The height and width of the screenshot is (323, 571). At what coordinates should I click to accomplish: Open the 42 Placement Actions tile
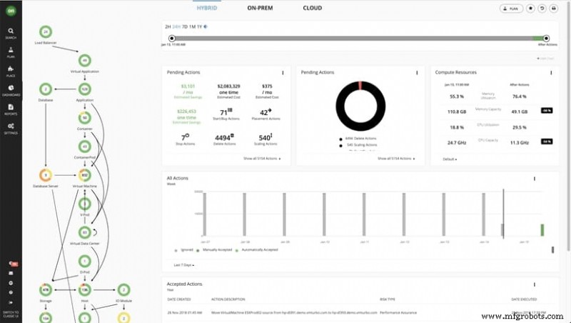pyautogui.click(x=266, y=114)
